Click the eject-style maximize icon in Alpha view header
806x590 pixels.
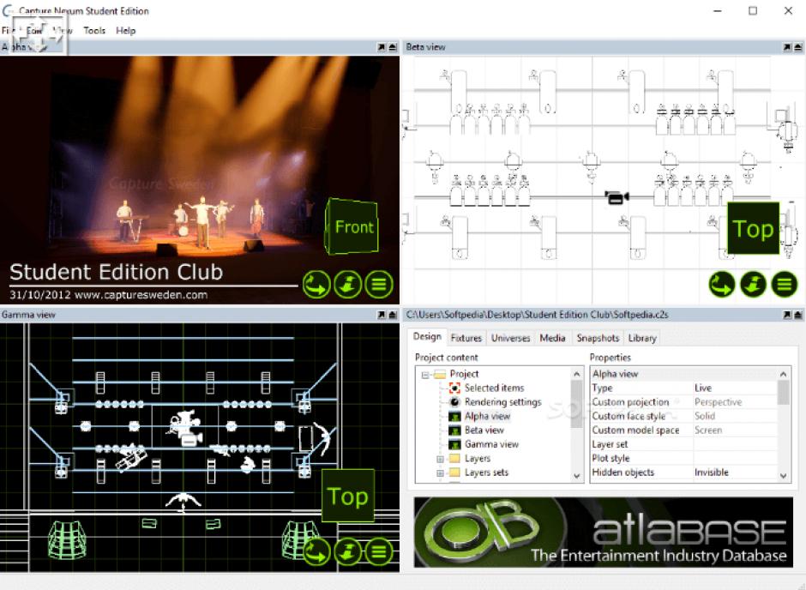pos(393,47)
